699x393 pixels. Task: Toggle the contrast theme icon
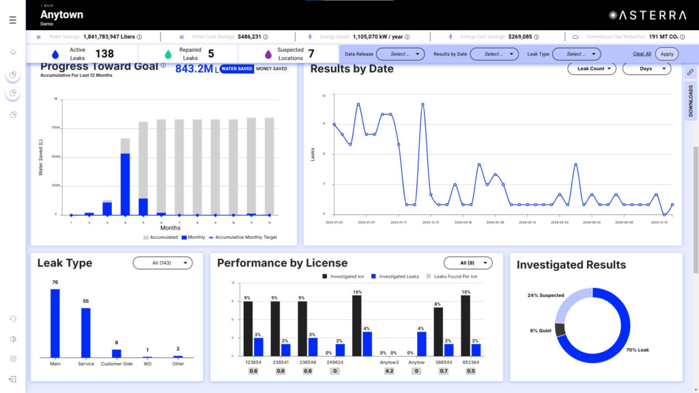(13, 339)
